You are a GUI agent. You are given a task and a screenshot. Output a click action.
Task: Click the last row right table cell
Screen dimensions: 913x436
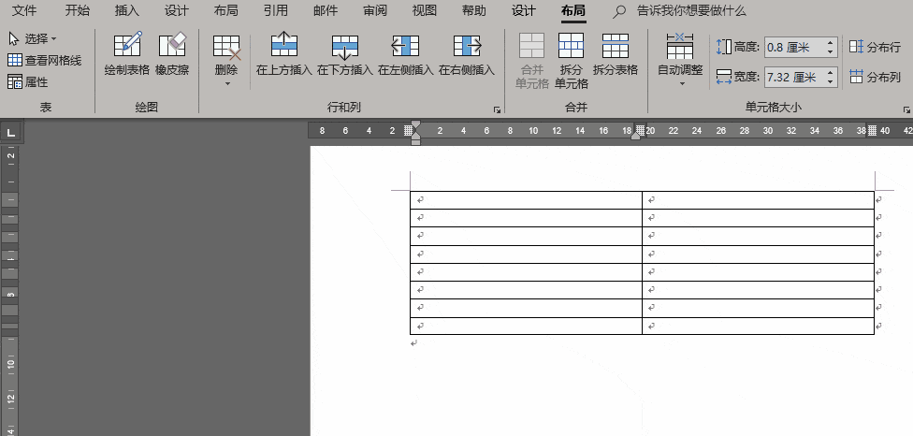click(x=758, y=326)
